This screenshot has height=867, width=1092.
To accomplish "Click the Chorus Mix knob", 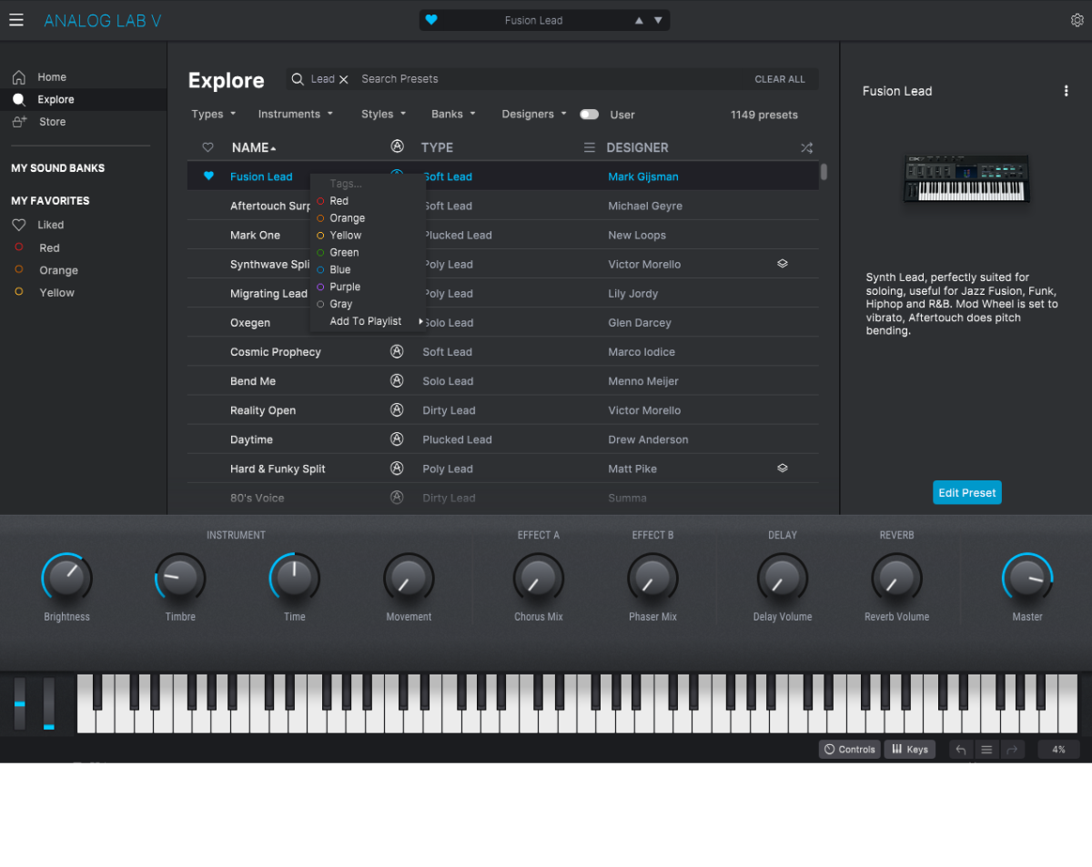I will coord(539,578).
